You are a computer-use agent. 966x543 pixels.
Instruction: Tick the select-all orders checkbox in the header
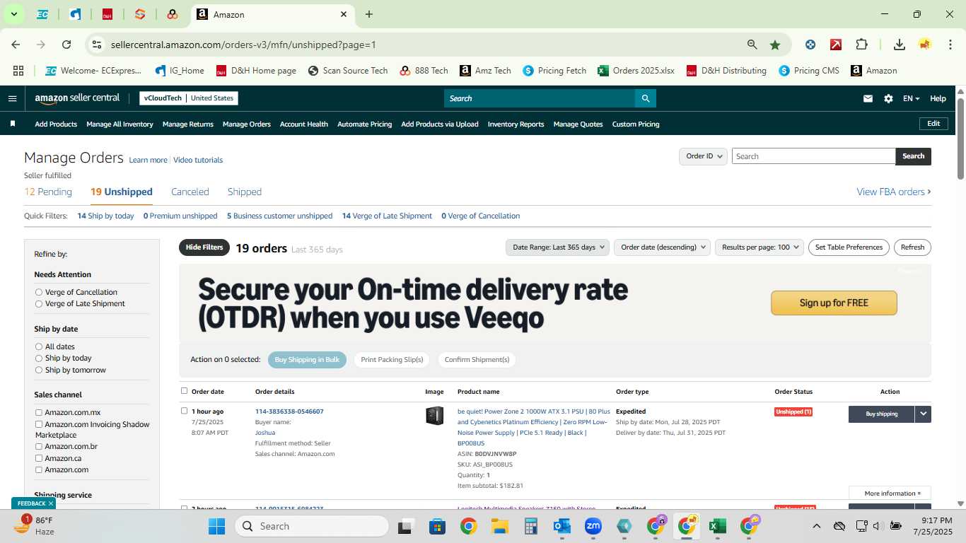(185, 391)
